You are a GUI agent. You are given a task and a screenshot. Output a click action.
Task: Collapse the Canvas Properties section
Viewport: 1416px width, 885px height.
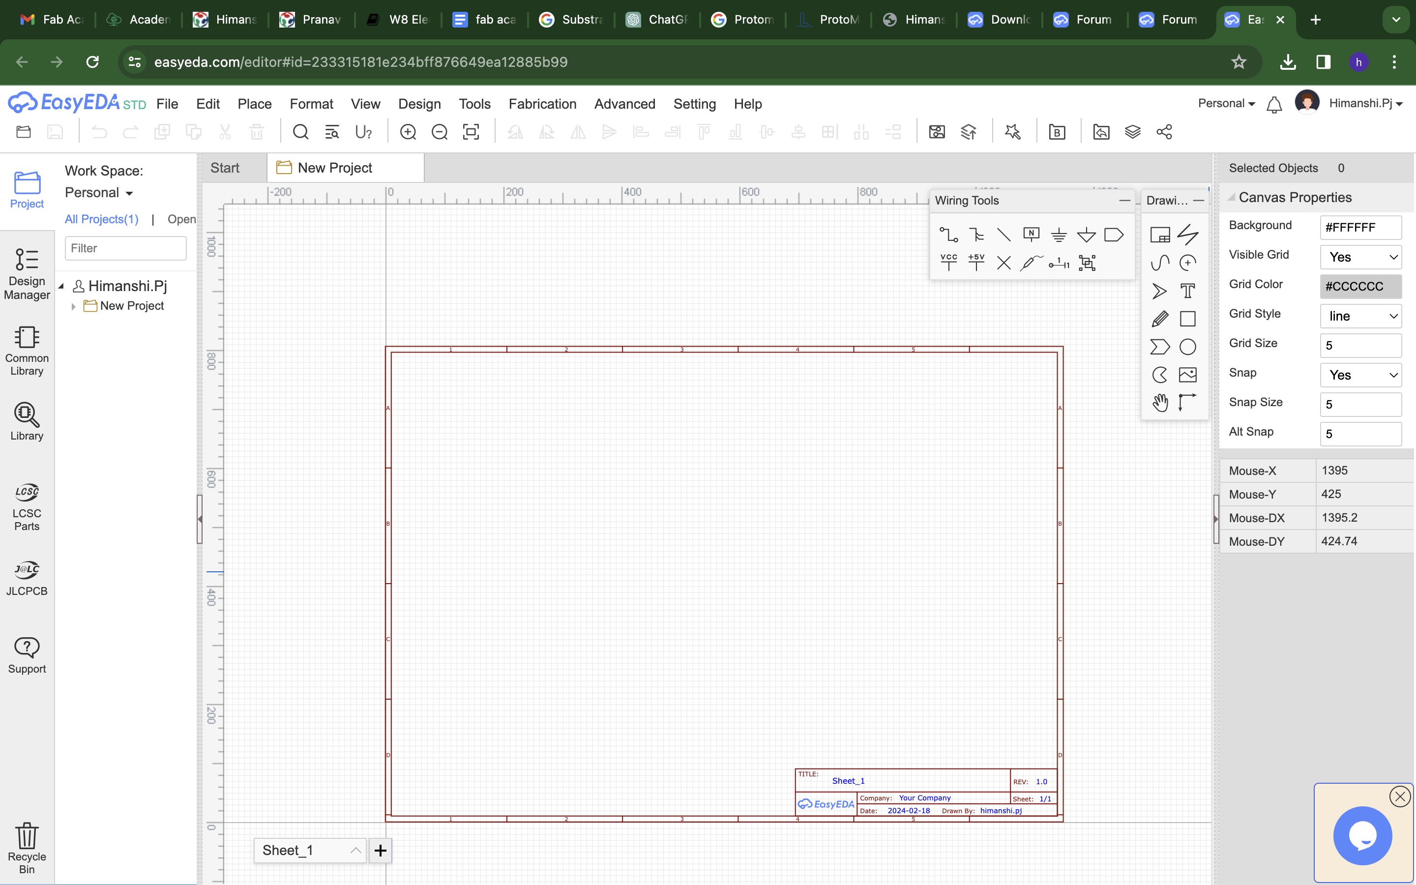(x=1231, y=197)
